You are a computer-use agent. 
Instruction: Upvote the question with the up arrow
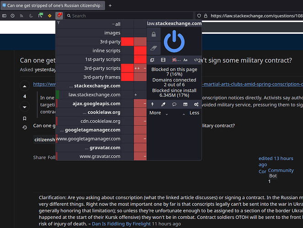pos(25,86)
